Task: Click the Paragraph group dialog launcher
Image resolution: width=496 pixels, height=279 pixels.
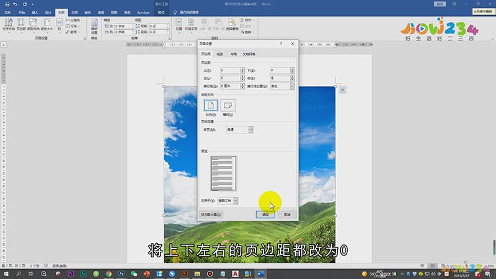Action: (x=169, y=38)
